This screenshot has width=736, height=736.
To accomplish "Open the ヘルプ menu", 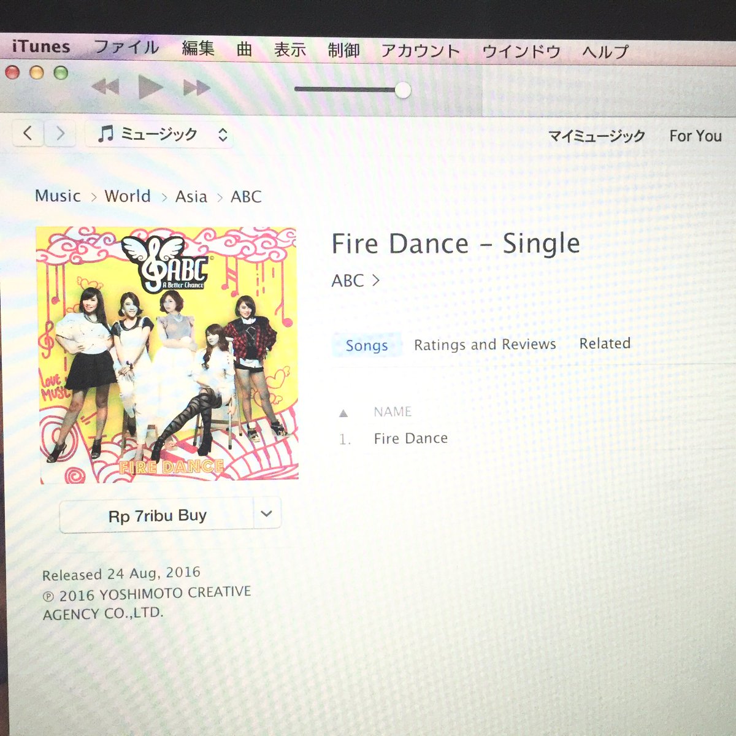I will tap(605, 52).
